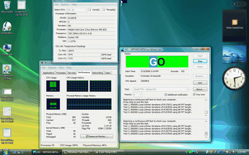249x155 pixels.
Task: Launch Internet Explorer from quick launch
Action: pos(23,152)
